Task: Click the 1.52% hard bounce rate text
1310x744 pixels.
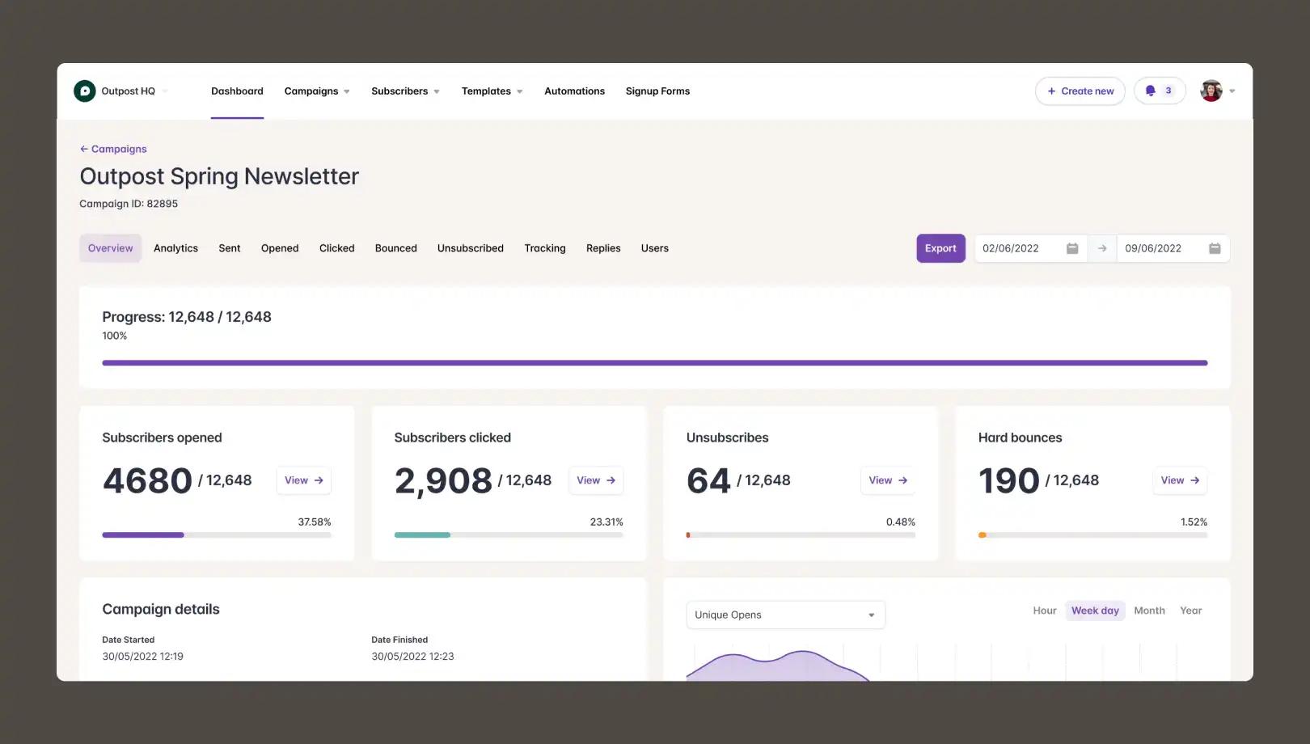Action: click(x=1194, y=522)
